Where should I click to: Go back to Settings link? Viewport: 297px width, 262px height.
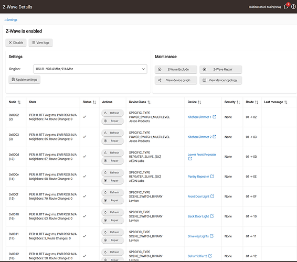tap(11, 20)
